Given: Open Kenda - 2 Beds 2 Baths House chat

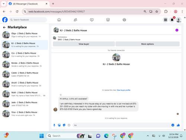Looking at the screenshot, I should pos(25,65).
